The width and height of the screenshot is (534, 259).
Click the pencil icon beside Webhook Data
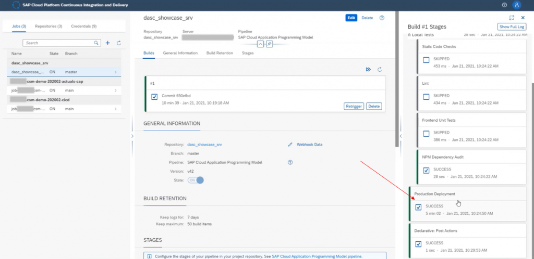(x=290, y=145)
